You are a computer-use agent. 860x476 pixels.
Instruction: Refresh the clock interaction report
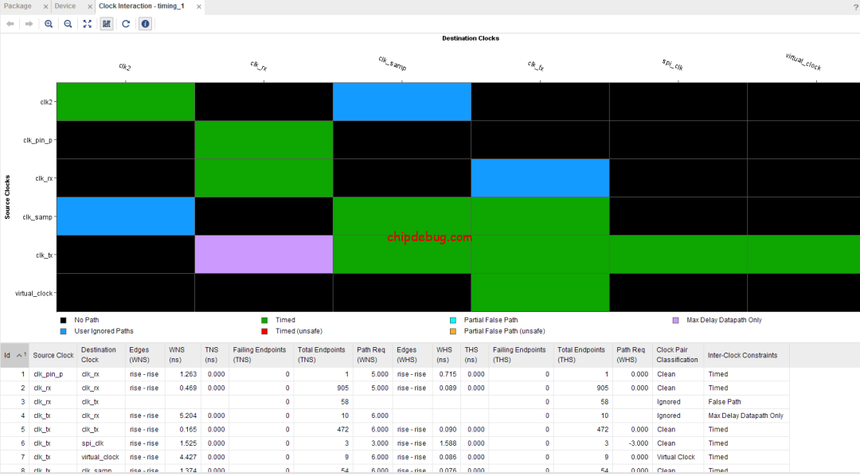(126, 24)
